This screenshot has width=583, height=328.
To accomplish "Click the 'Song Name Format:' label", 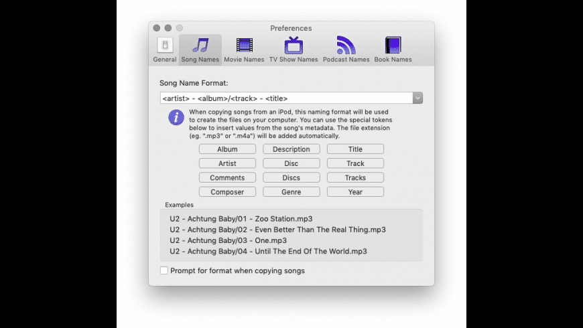I will [194, 83].
